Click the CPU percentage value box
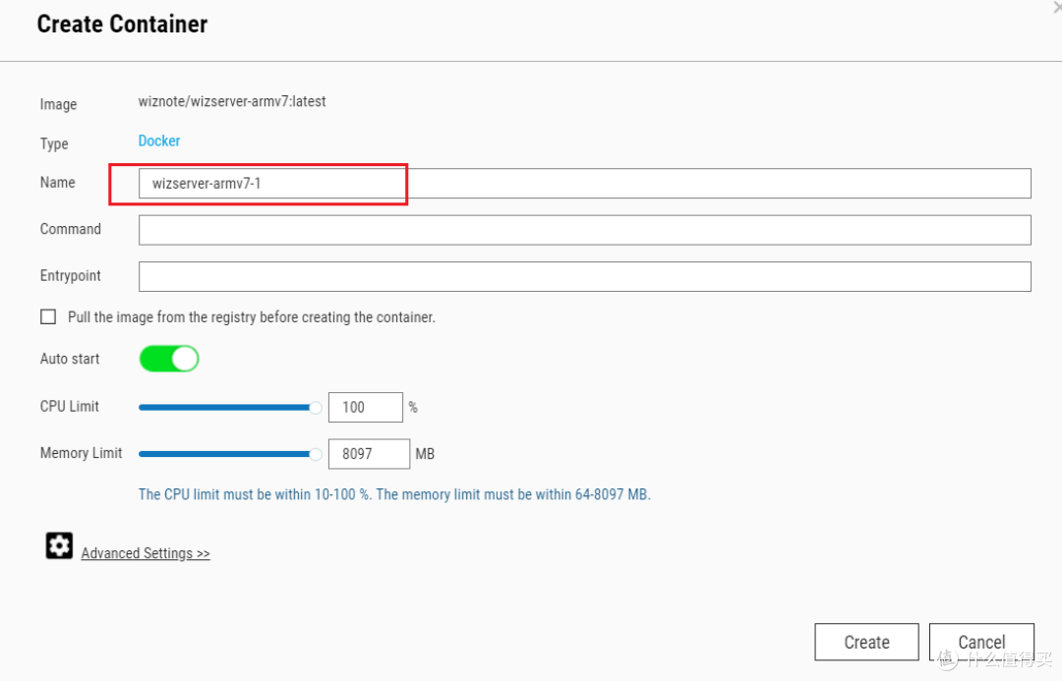1062x681 pixels. (365, 407)
